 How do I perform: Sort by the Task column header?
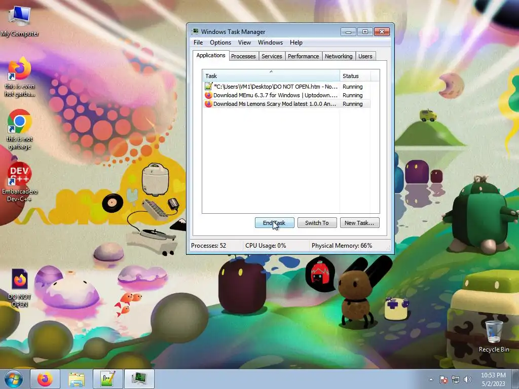click(271, 76)
